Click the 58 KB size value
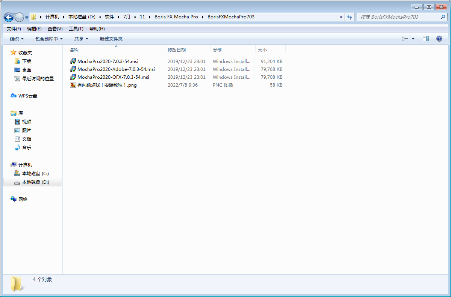 pyautogui.click(x=276, y=85)
